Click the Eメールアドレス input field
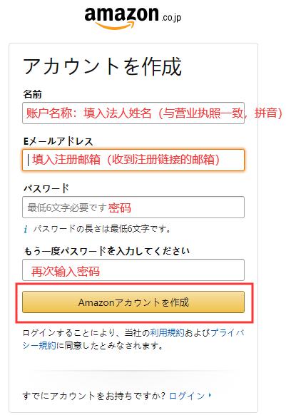Viewport: 301px width, 420px height. tap(133, 160)
